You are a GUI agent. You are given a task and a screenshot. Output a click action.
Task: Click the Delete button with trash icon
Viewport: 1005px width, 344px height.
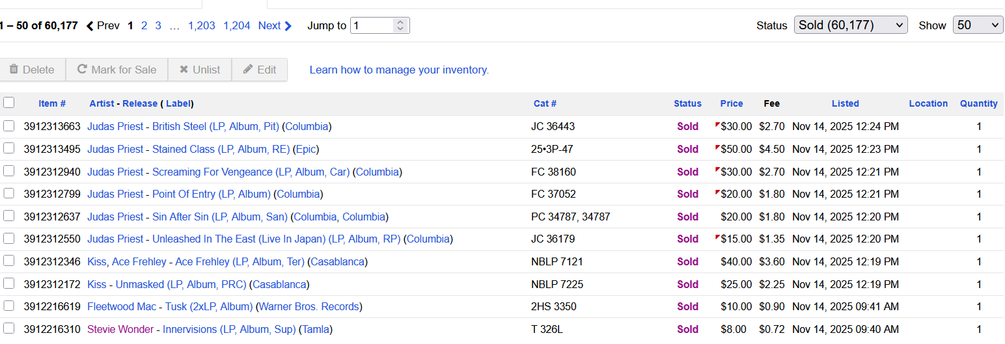coord(33,70)
